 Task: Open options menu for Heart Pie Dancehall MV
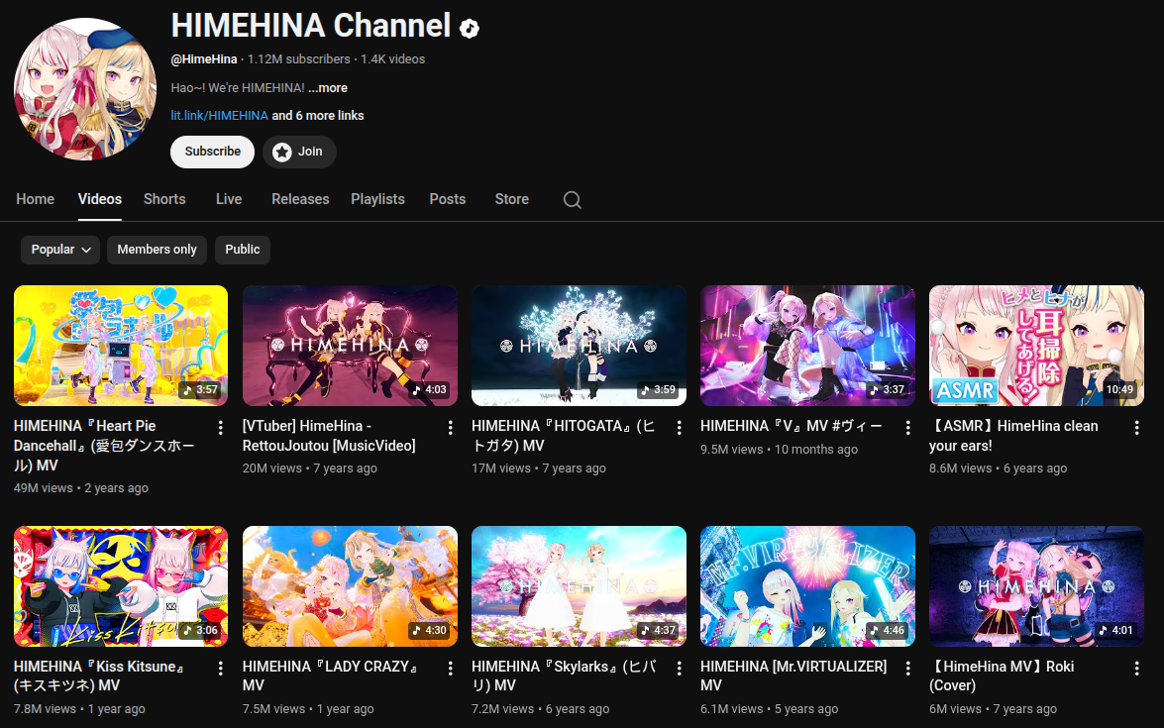point(221,428)
